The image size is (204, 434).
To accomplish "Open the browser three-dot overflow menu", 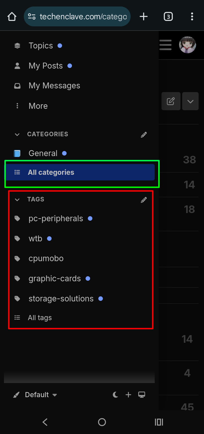I will (x=192, y=16).
